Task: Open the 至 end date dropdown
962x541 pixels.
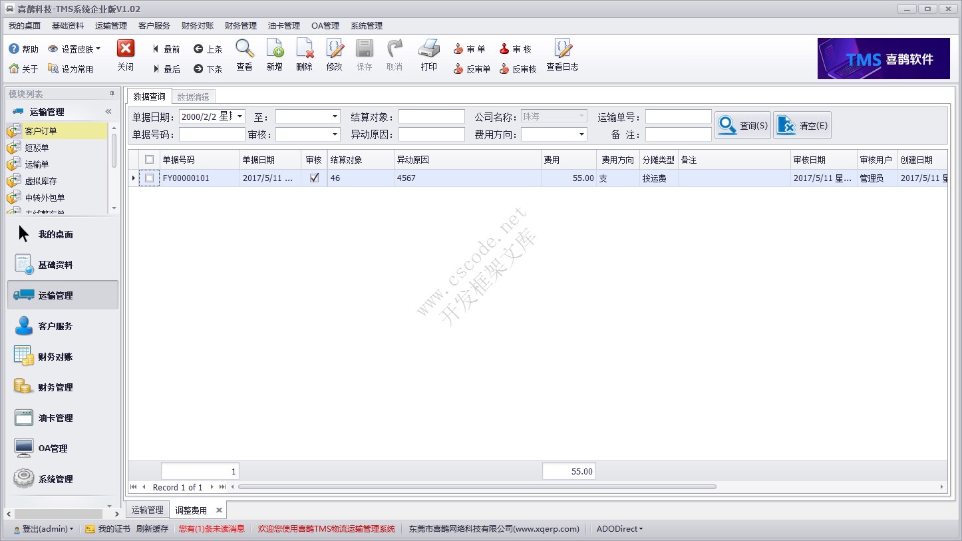Action: tap(335, 117)
